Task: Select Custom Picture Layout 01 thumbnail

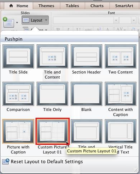Action: tap(52, 131)
